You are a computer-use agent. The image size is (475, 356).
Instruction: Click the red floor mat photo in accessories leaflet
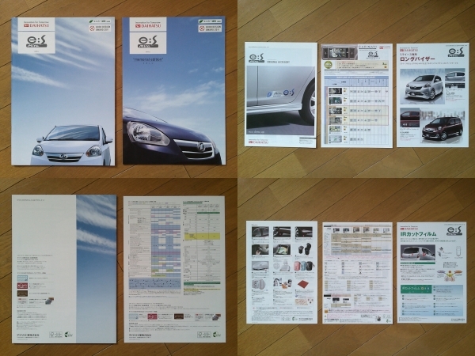coord(302,284)
